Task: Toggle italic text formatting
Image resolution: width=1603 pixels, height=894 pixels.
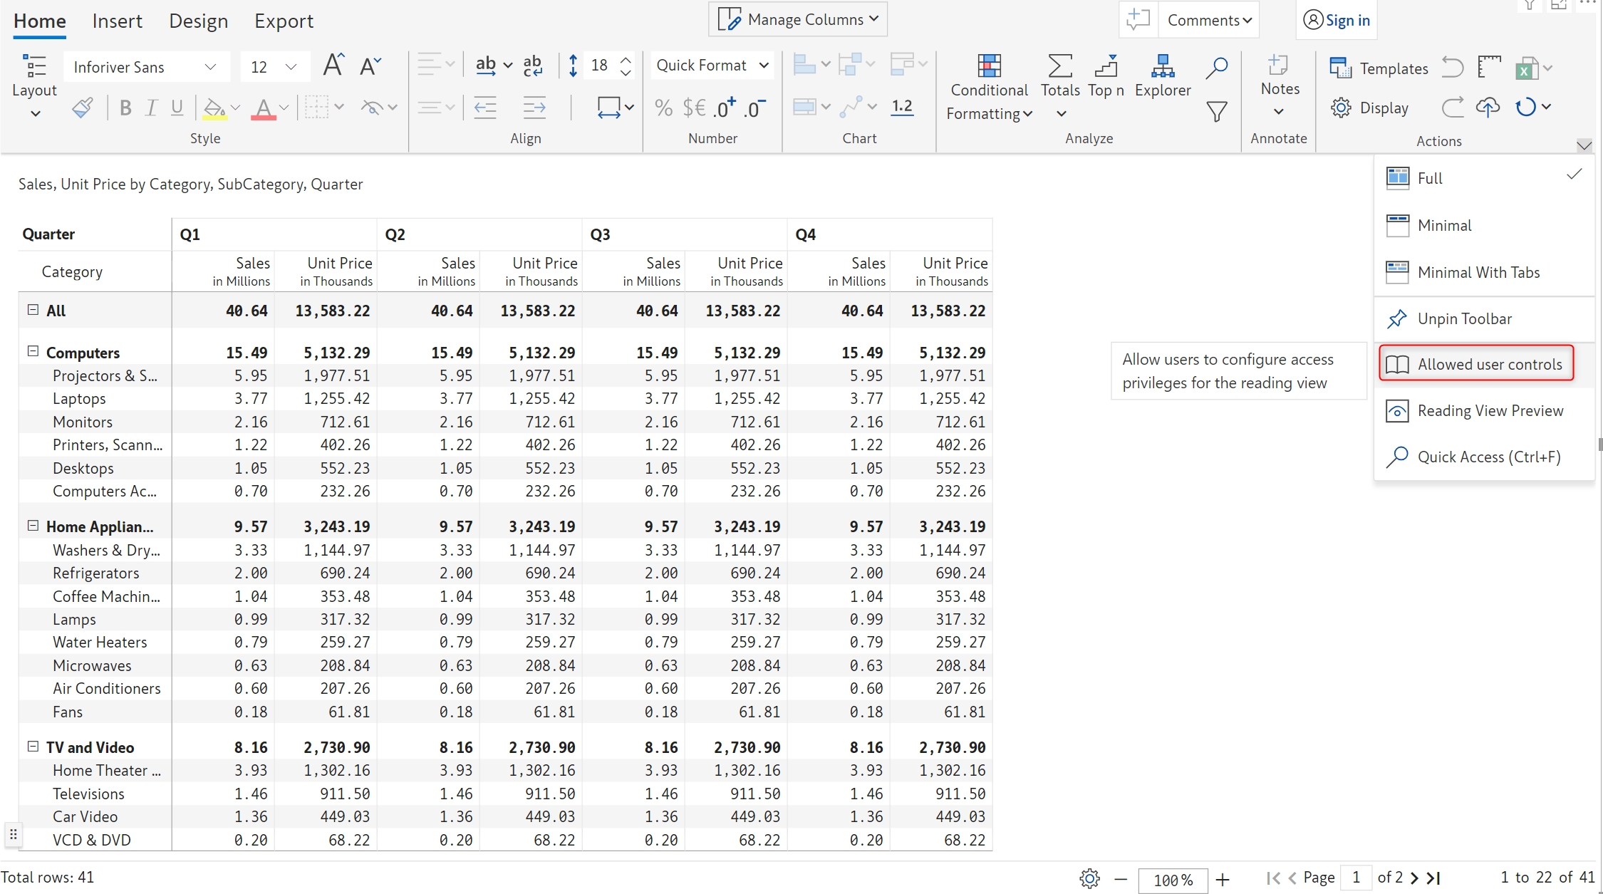Action: tap(151, 108)
